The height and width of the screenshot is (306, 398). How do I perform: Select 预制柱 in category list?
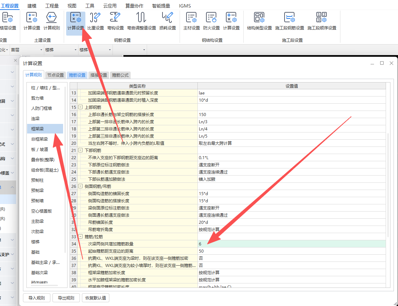pos(46,180)
